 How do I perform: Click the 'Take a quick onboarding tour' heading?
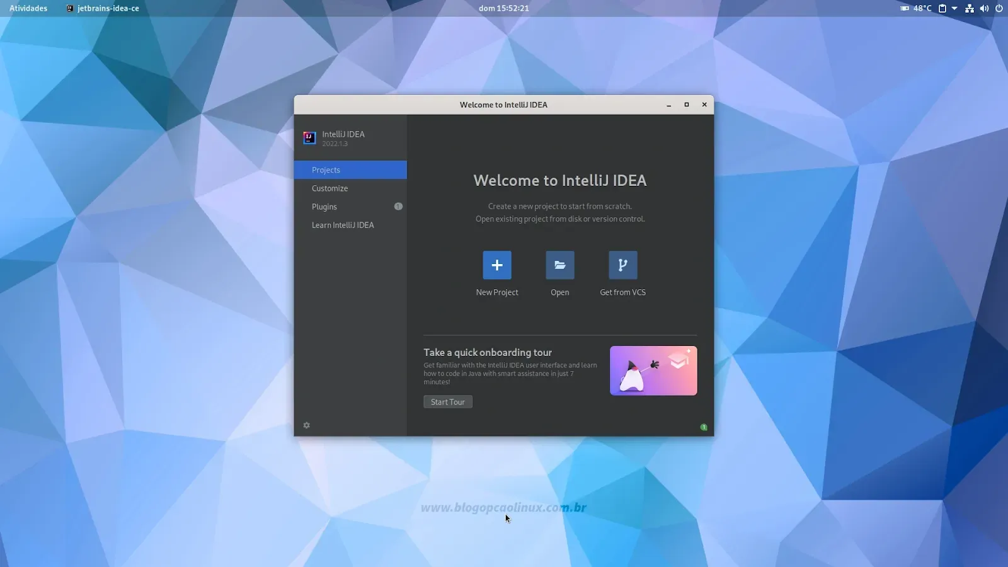pyautogui.click(x=488, y=352)
